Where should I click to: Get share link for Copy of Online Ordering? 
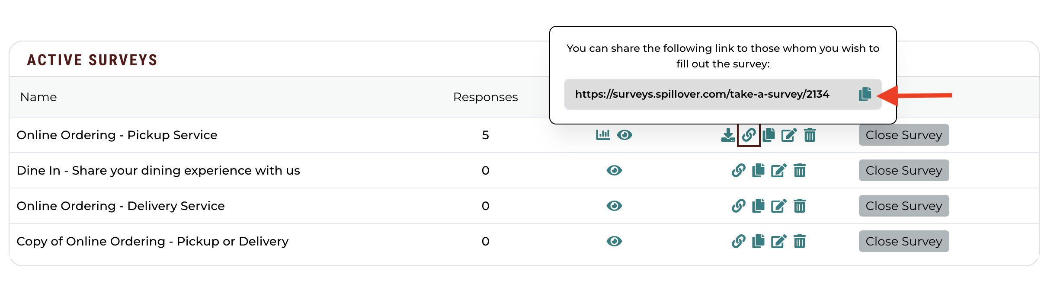pyautogui.click(x=738, y=241)
